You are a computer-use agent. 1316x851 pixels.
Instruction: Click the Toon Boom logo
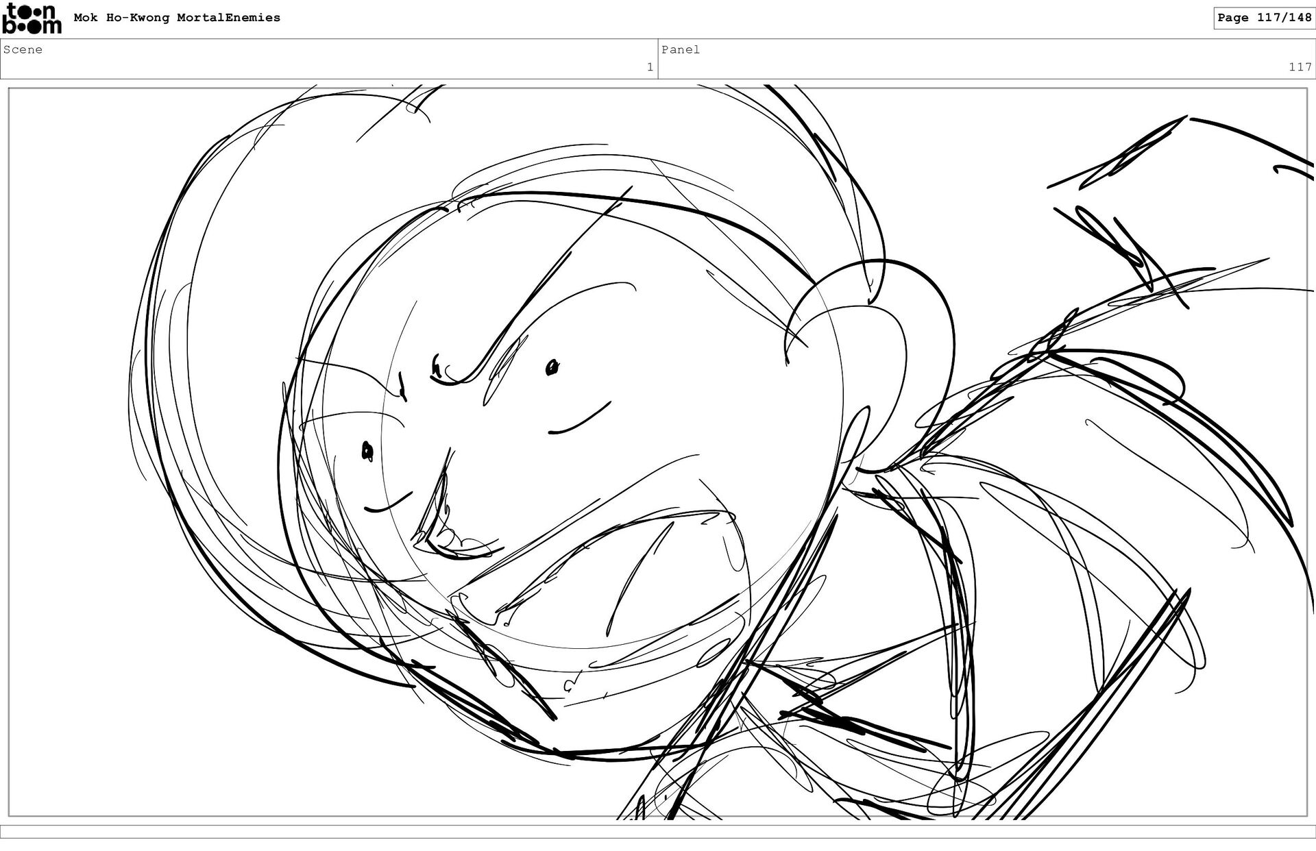pos(32,18)
